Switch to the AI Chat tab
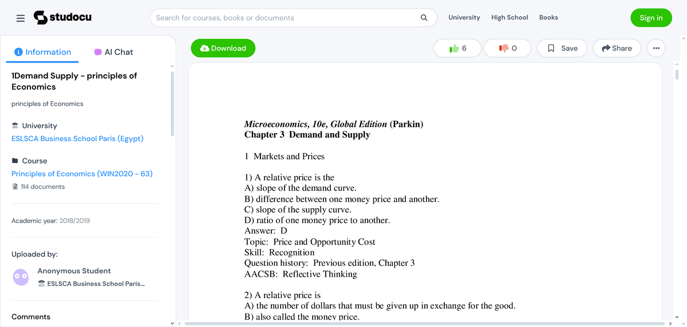 coord(113,52)
